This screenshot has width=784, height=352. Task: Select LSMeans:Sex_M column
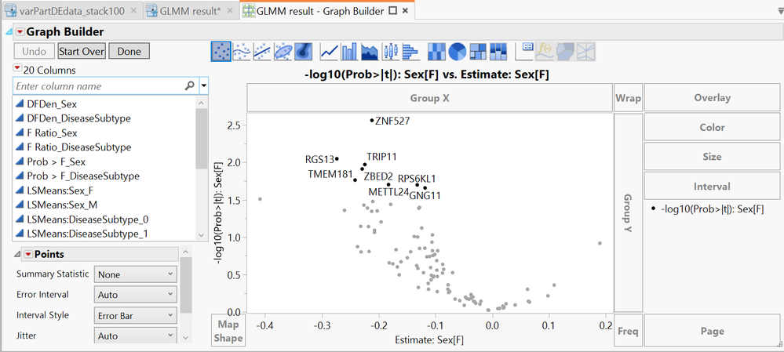tap(61, 204)
